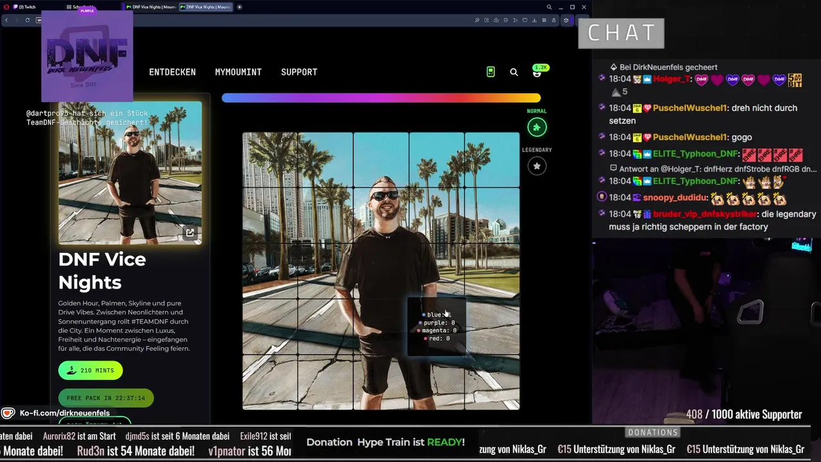Click the heart bookmark icon in address bar
The width and height of the screenshot is (821, 462).
pyautogui.click(x=525, y=20)
